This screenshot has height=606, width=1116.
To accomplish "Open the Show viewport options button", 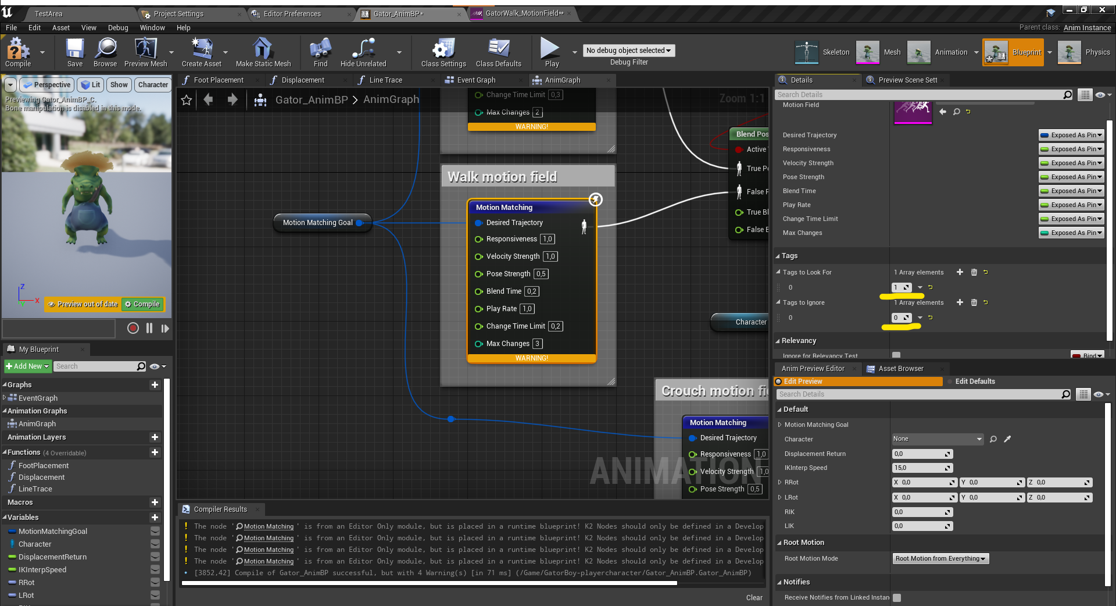I will click(119, 85).
